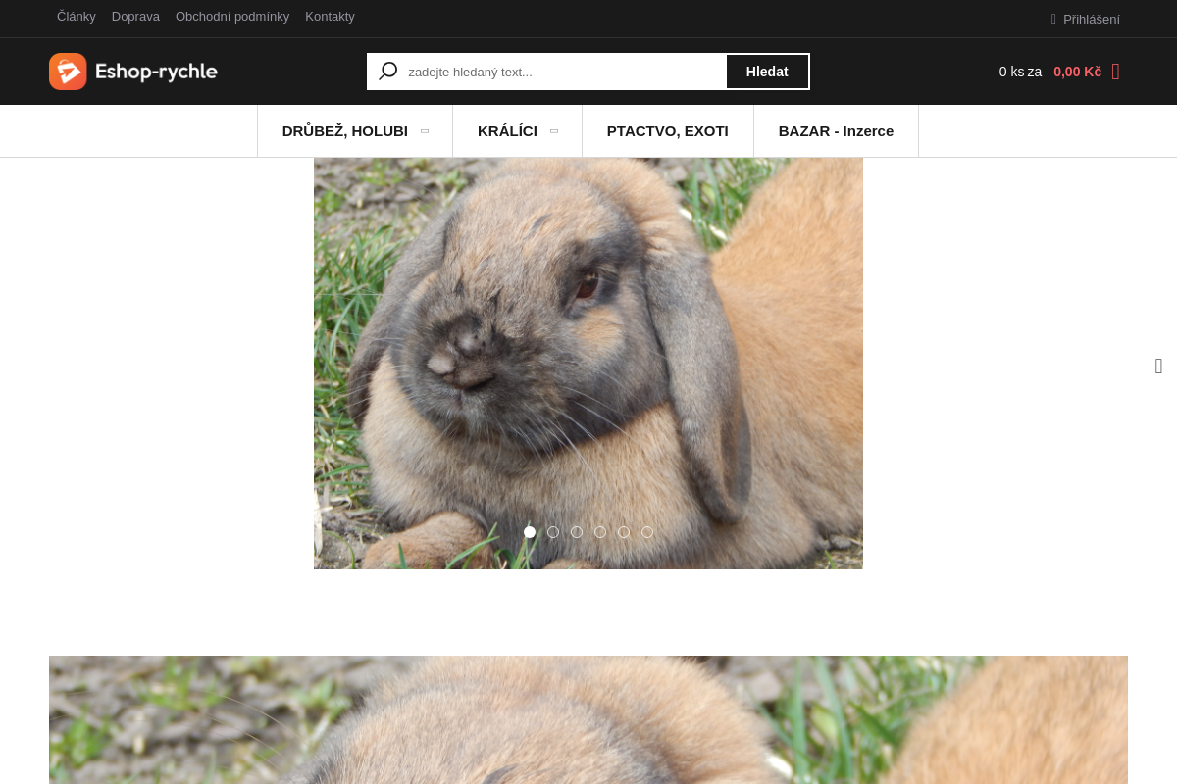The height and width of the screenshot is (784, 1177).
Task: Click the next slide arrow at right edge
Action: (1158, 367)
